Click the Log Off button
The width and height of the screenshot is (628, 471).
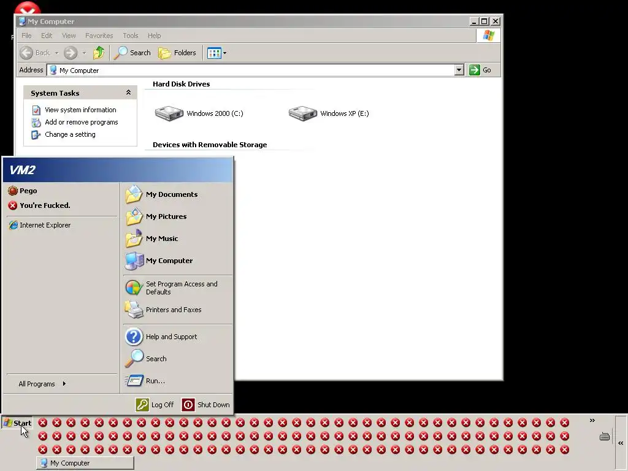point(155,405)
